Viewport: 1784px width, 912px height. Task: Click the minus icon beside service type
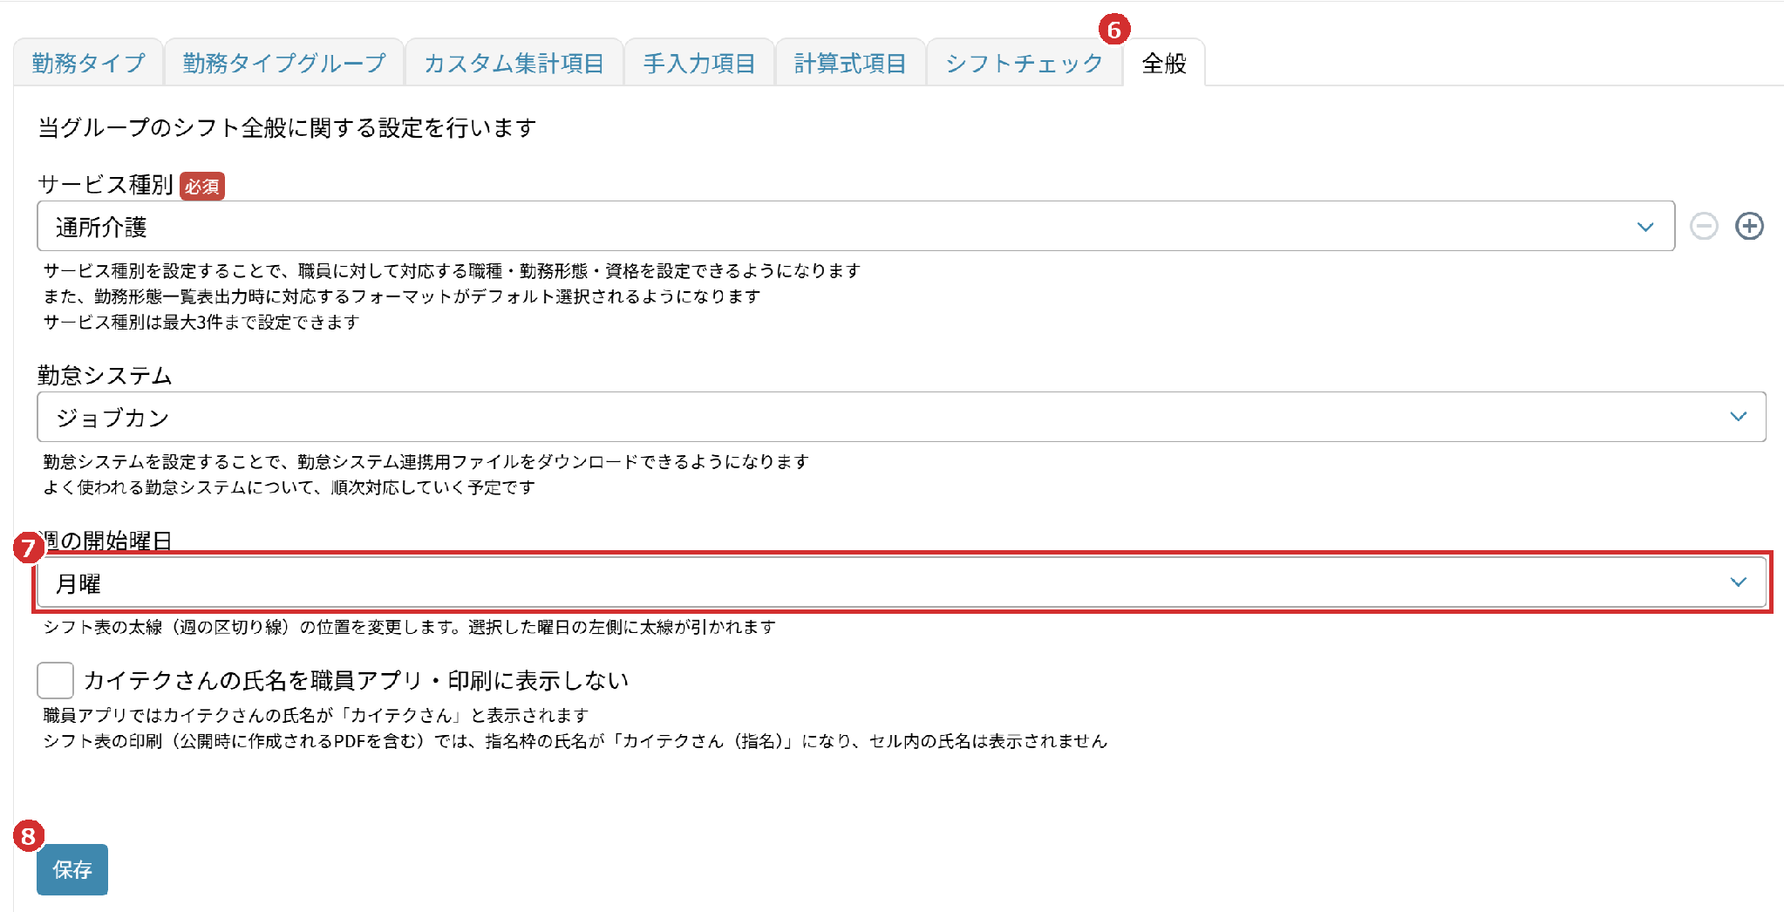click(1704, 226)
